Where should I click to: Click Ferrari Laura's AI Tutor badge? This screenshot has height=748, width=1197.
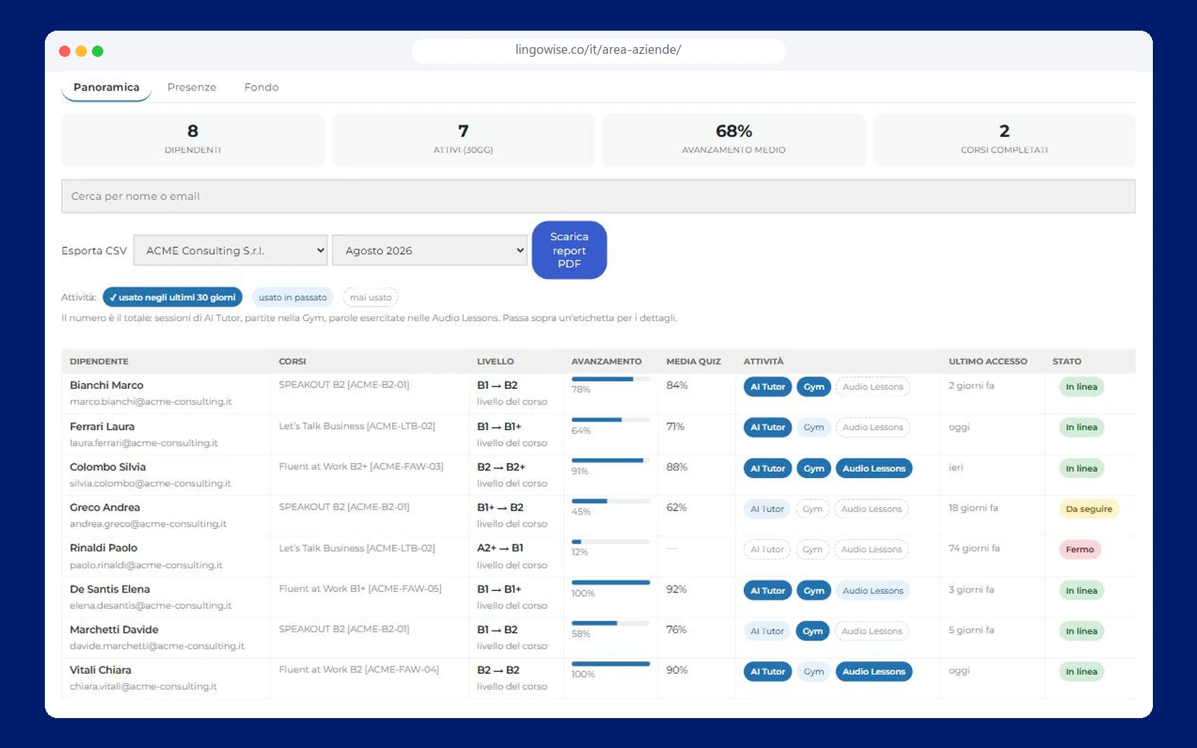[x=768, y=428]
